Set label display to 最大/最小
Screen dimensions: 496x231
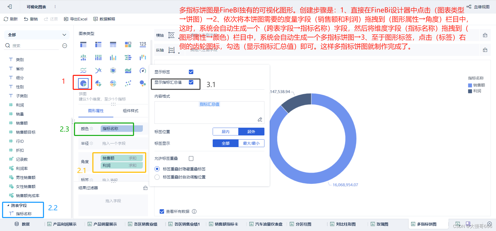(251, 143)
